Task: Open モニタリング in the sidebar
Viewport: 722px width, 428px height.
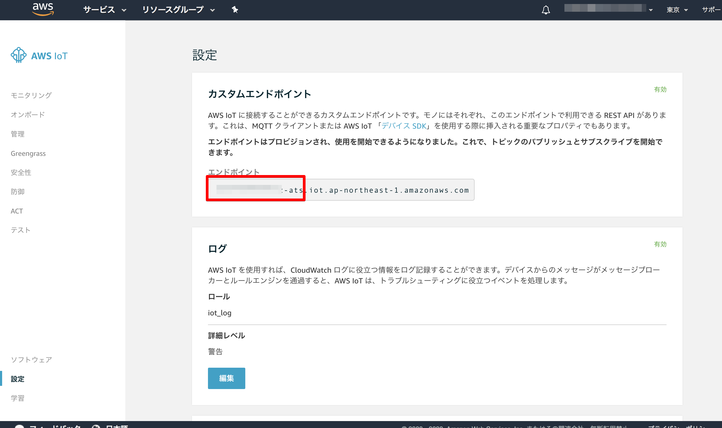Action: (x=31, y=95)
